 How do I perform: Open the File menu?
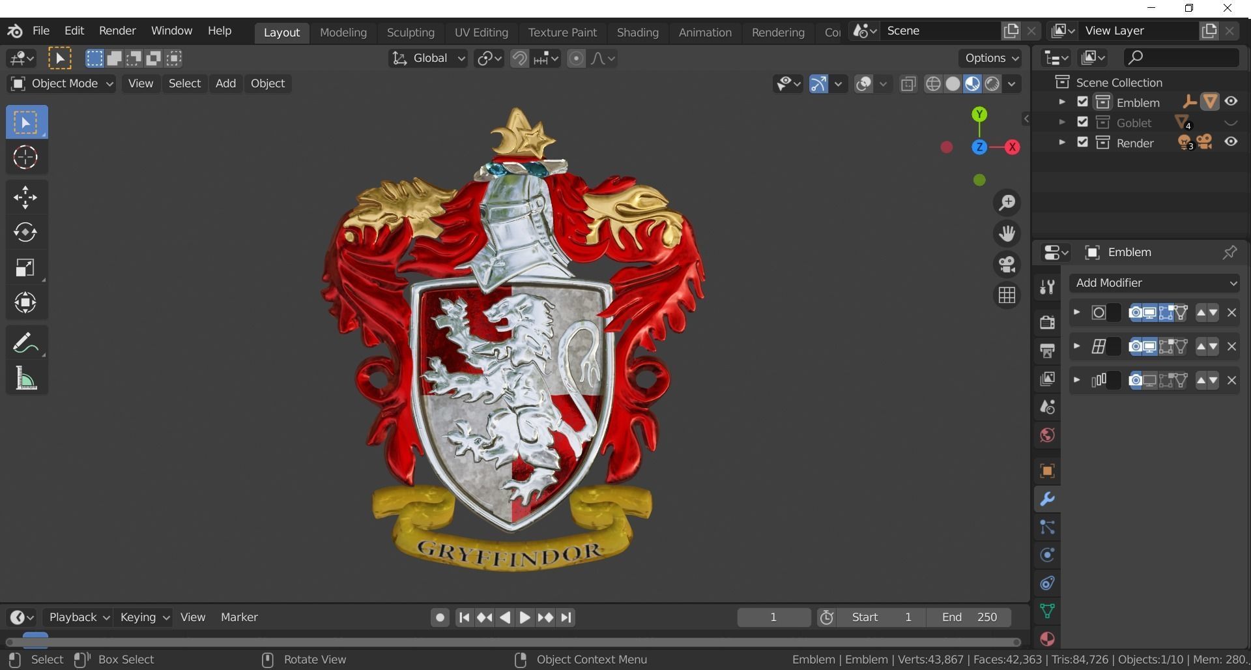(40, 31)
